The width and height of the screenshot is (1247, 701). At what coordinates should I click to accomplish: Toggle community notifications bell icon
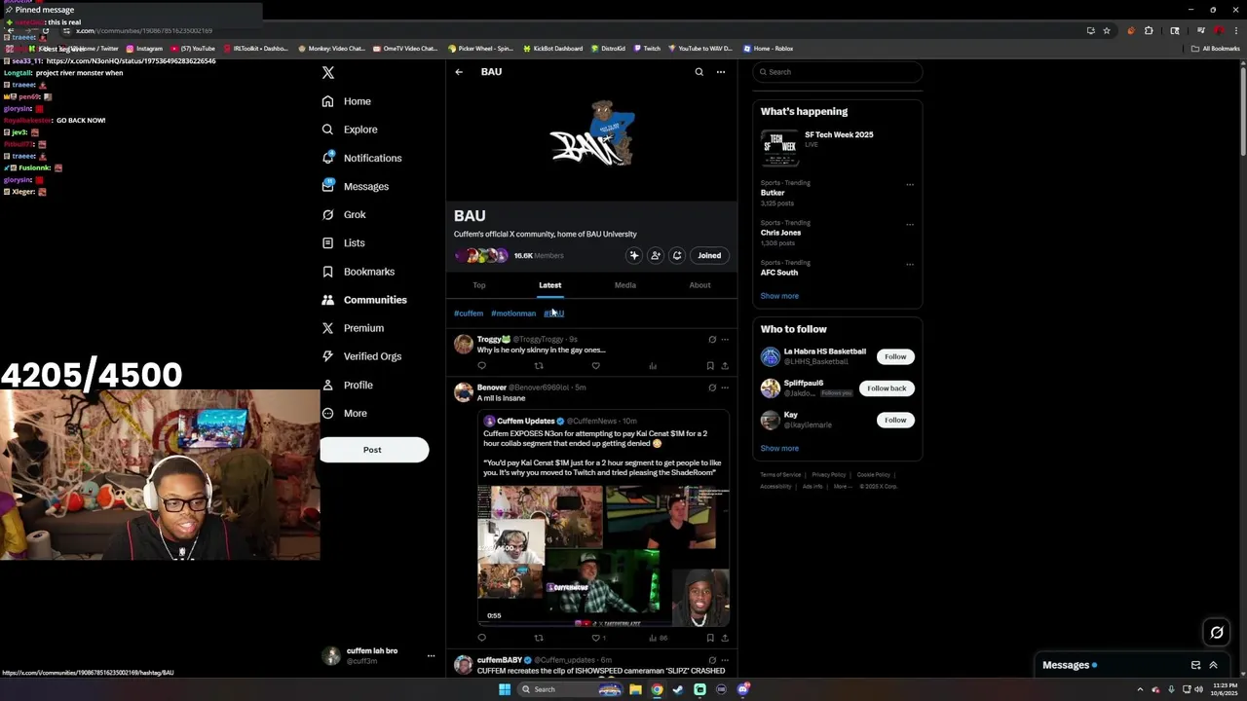coord(677,256)
